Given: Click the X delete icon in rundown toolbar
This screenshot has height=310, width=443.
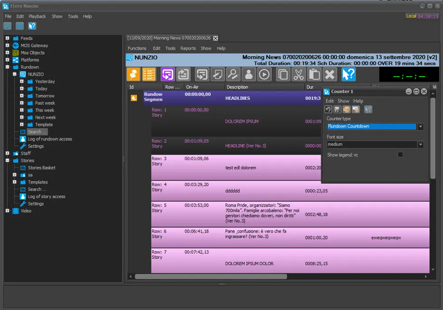Looking at the screenshot, I should coord(330,74).
